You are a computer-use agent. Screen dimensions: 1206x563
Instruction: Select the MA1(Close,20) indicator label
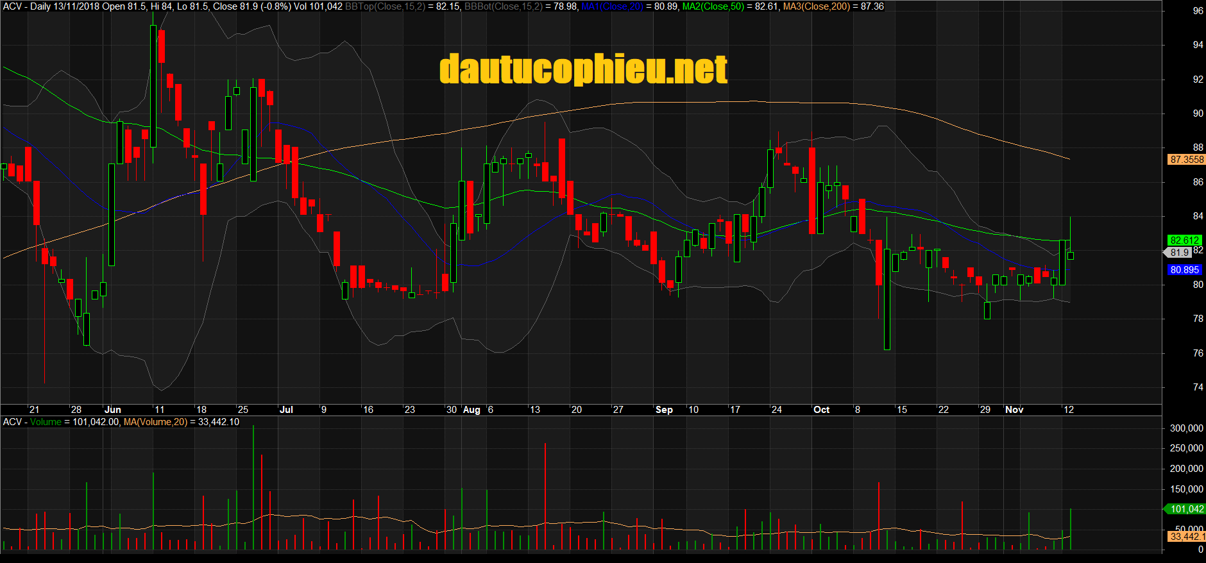612,6
